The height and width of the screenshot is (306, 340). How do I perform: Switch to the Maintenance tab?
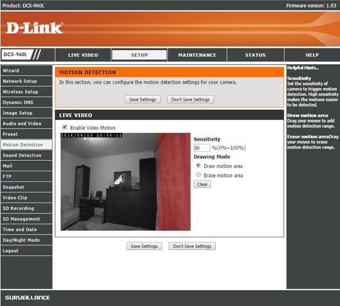point(197,55)
